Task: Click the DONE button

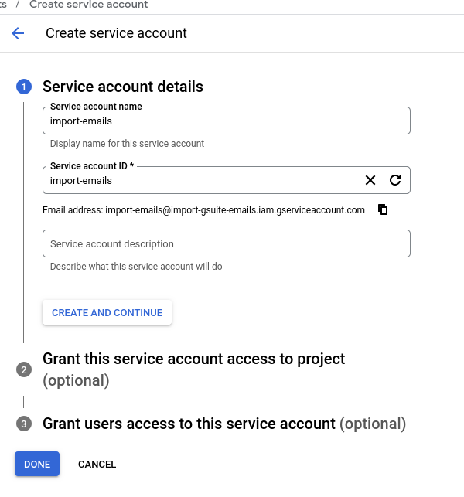Action: 37,464
